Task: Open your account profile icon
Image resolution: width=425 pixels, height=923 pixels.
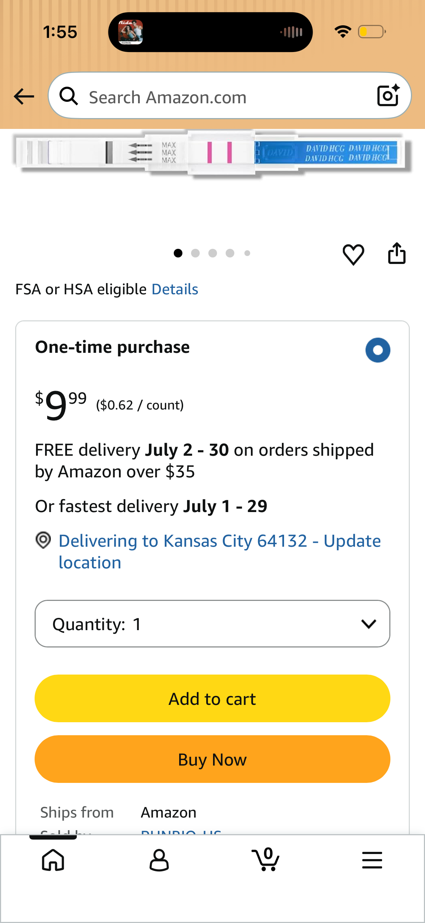Action: pos(159,860)
